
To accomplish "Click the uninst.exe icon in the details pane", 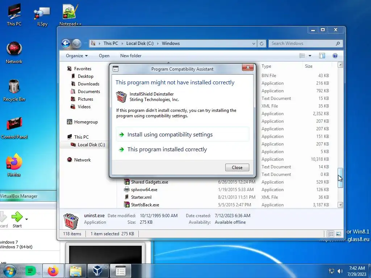I will coord(71,221).
